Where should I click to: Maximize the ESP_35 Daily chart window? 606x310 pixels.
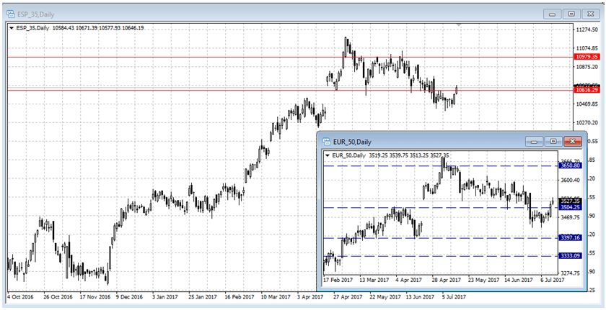click(571, 13)
